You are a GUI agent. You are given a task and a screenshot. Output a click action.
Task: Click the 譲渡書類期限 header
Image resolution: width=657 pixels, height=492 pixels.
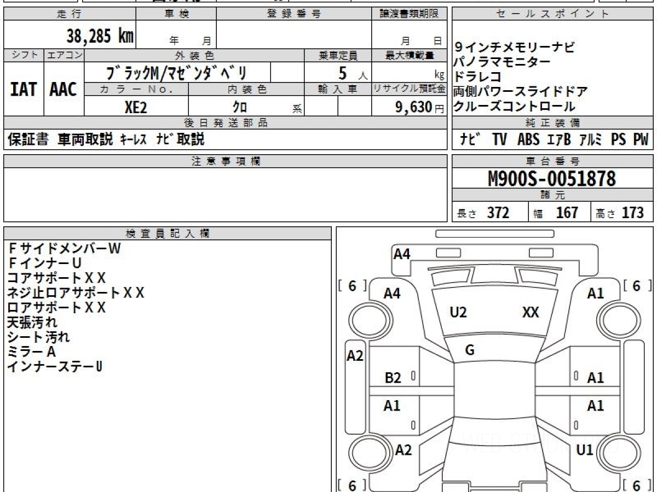tap(410, 15)
